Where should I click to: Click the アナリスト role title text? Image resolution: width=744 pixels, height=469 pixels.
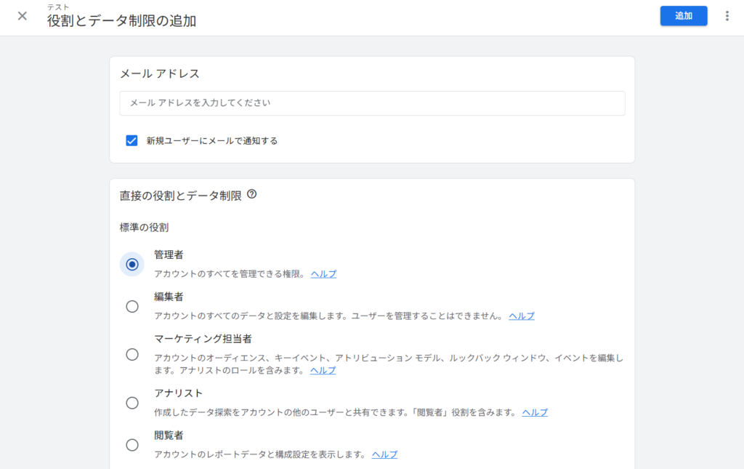pos(178,393)
